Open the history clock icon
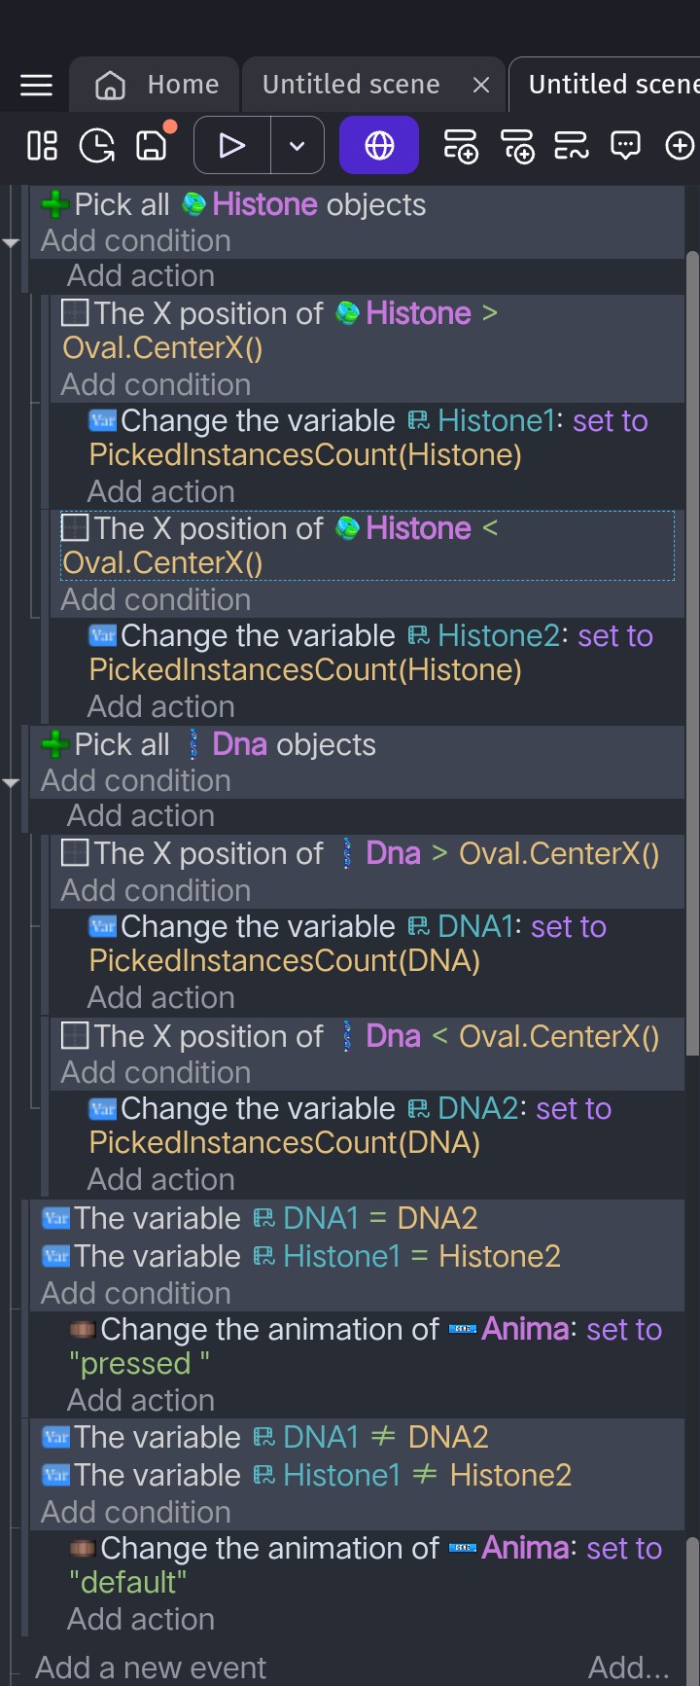This screenshot has width=700, height=1686. pyautogui.click(x=96, y=146)
